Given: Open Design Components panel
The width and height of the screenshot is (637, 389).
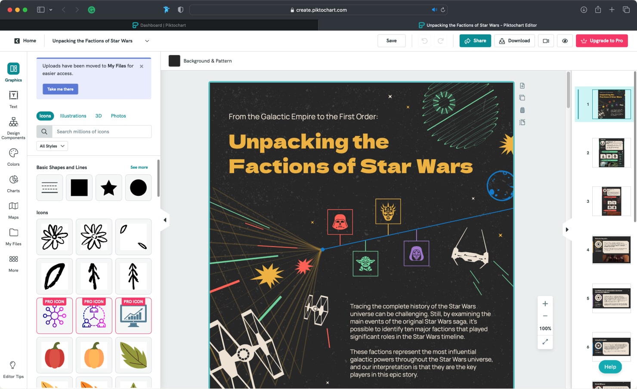Looking at the screenshot, I should pyautogui.click(x=13, y=128).
